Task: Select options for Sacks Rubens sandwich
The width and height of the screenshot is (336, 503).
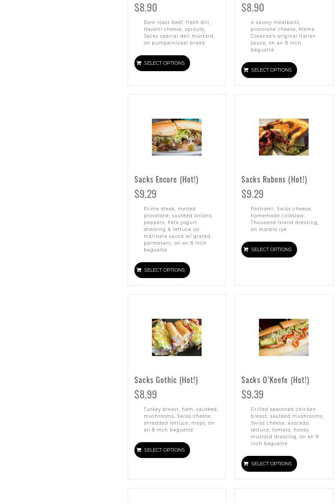Action: 269,250
